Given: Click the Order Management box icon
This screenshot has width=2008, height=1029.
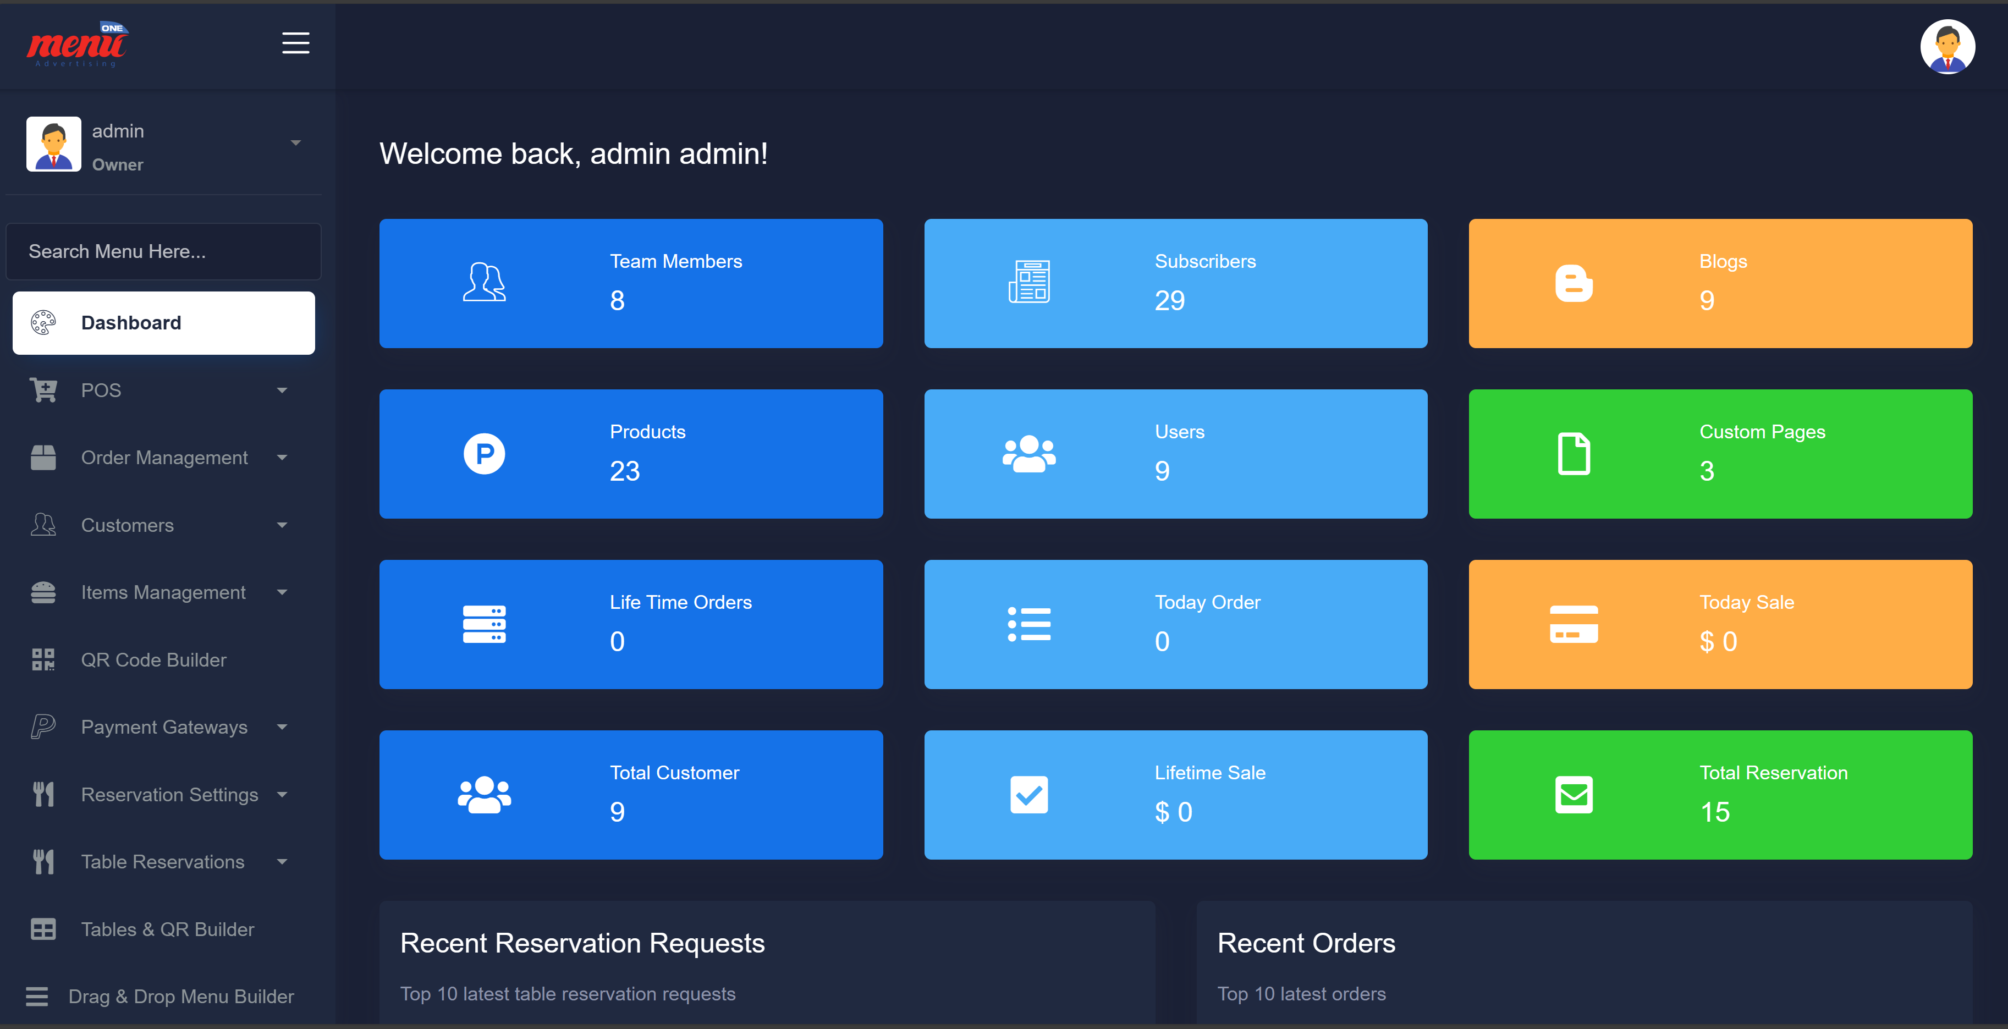Looking at the screenshot, I should pyautogui.click(x=43, y=458).
